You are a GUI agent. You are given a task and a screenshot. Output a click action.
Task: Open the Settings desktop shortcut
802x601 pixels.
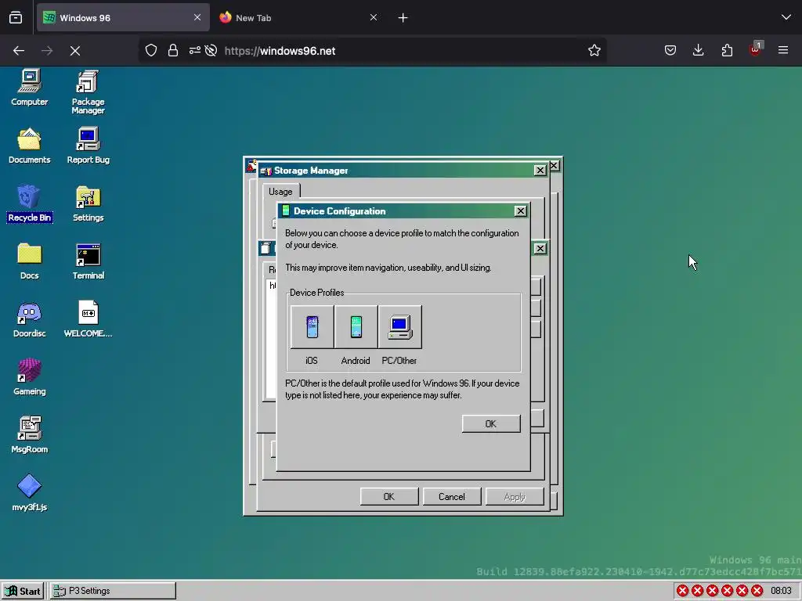click(x=88, y=203)
